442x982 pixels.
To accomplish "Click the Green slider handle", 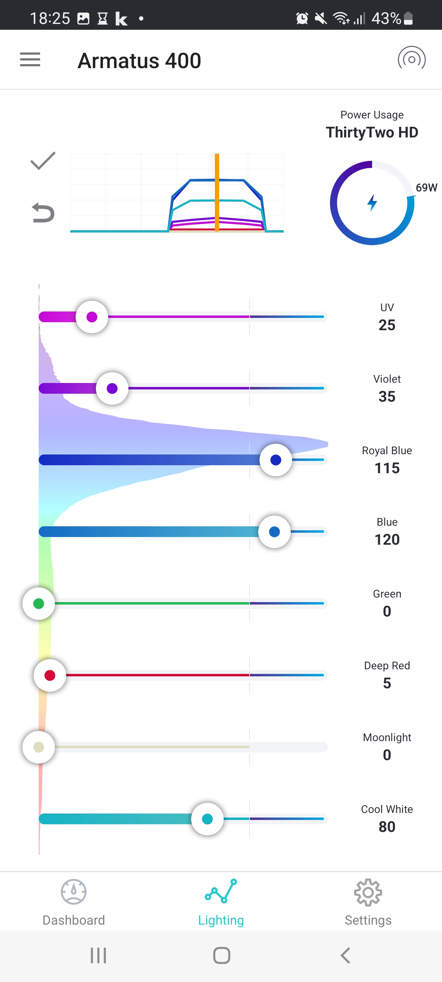I will [38, 603].
